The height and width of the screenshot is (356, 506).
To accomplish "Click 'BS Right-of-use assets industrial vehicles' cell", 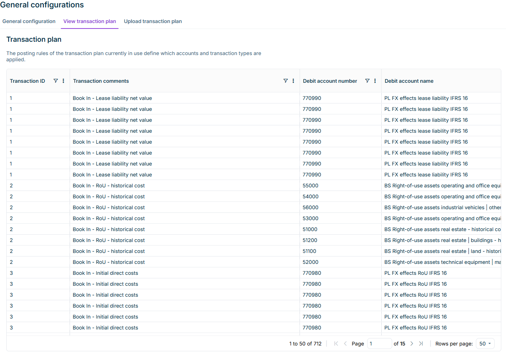I will 441,207.
